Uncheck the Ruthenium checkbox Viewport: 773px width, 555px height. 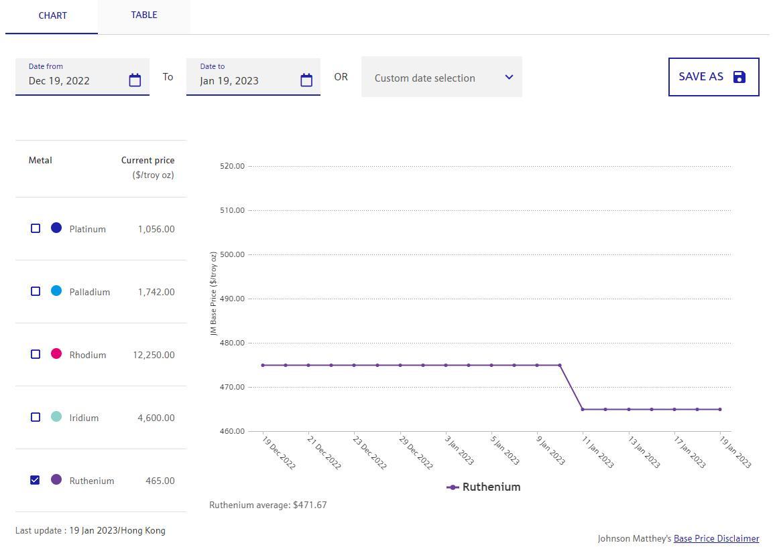pos(36,480)
